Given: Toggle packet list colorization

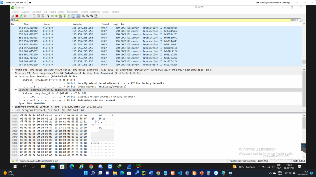Looking at the screenshot, I should click(x=78, y=16).
